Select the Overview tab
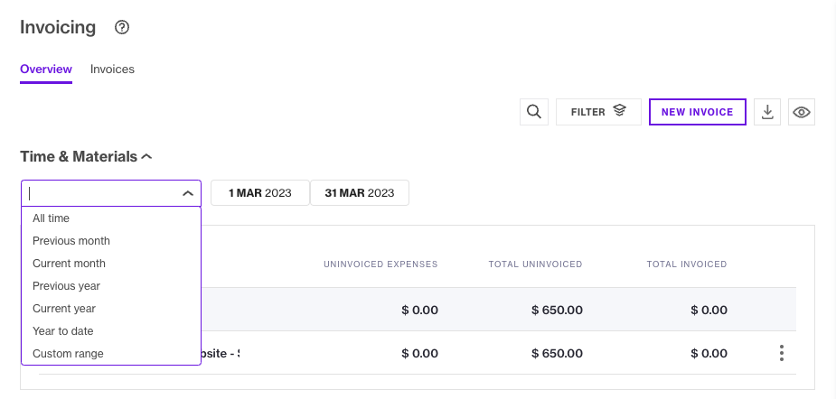 tap(46, 69)
